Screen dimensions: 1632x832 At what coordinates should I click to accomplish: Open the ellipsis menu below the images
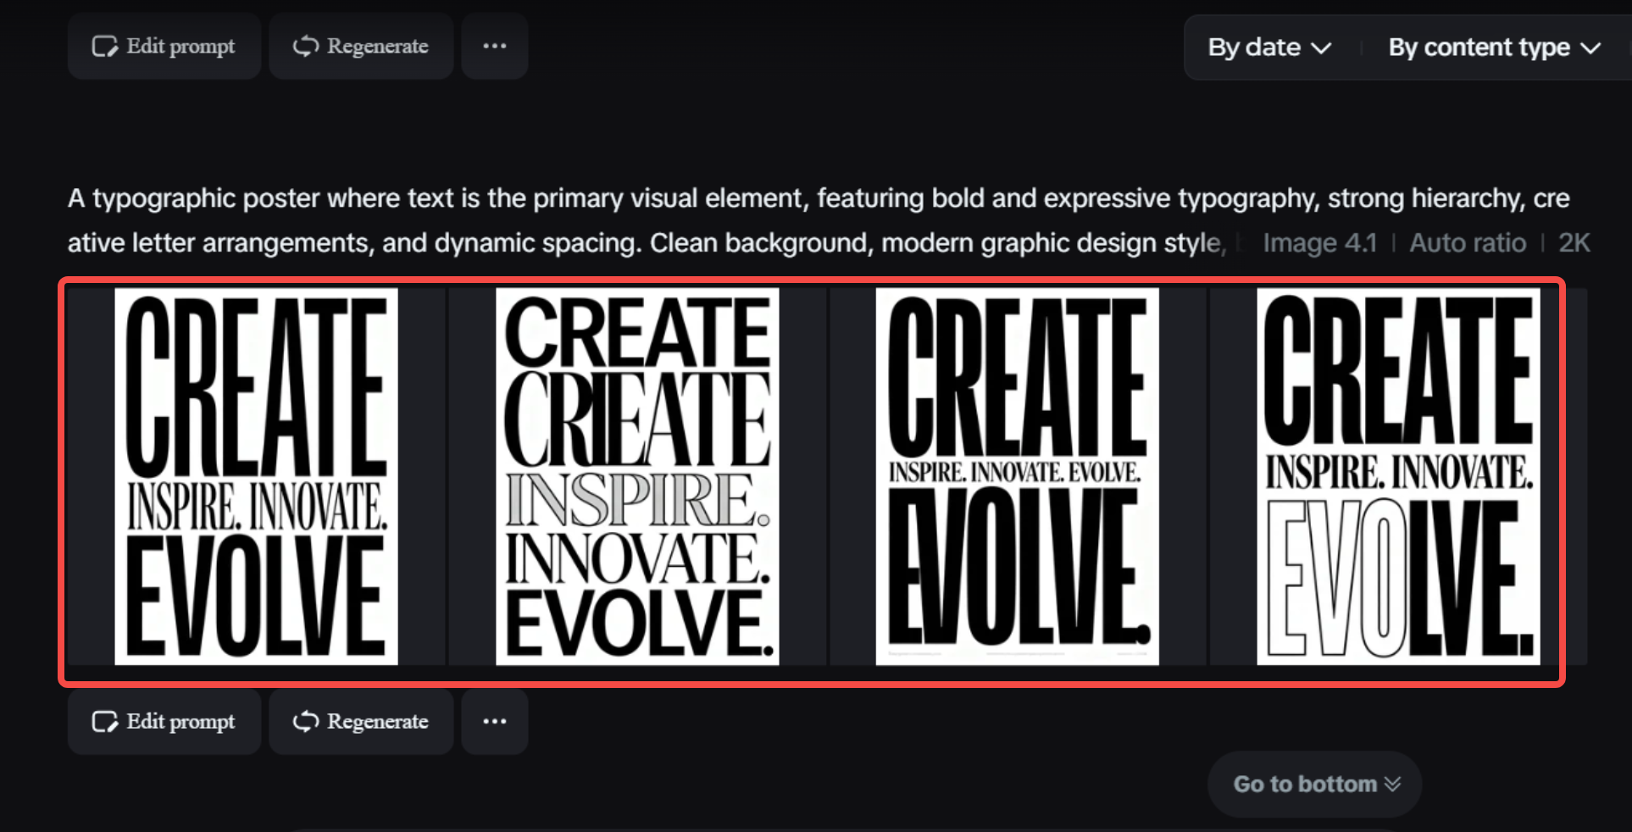[x=494, y=721]
